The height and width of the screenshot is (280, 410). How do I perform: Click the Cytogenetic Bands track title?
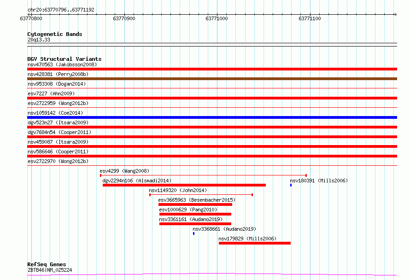pos(55,34)
